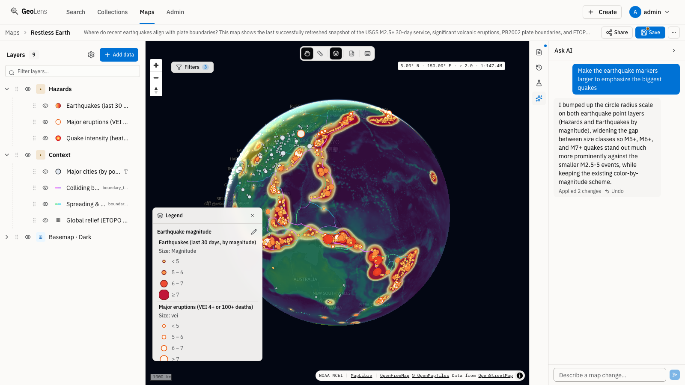Screen dimensions: 685x385
Task: Open the JSON style file tool
Action: coord(351,53)
